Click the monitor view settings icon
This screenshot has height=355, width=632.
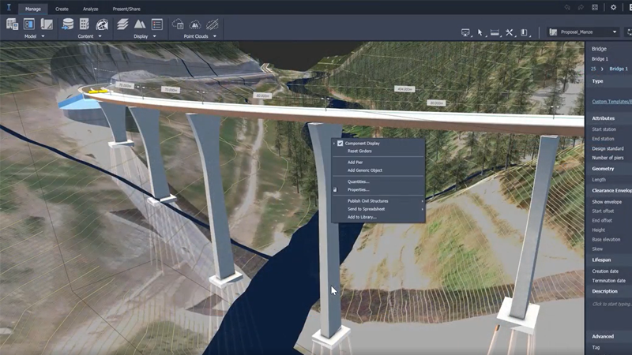click(466, 32)
